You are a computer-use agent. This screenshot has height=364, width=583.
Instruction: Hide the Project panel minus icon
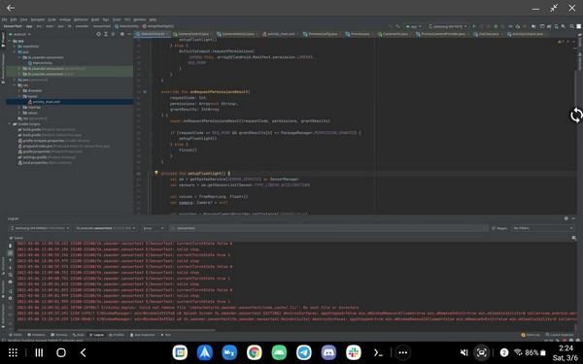(x=129, y=34)
